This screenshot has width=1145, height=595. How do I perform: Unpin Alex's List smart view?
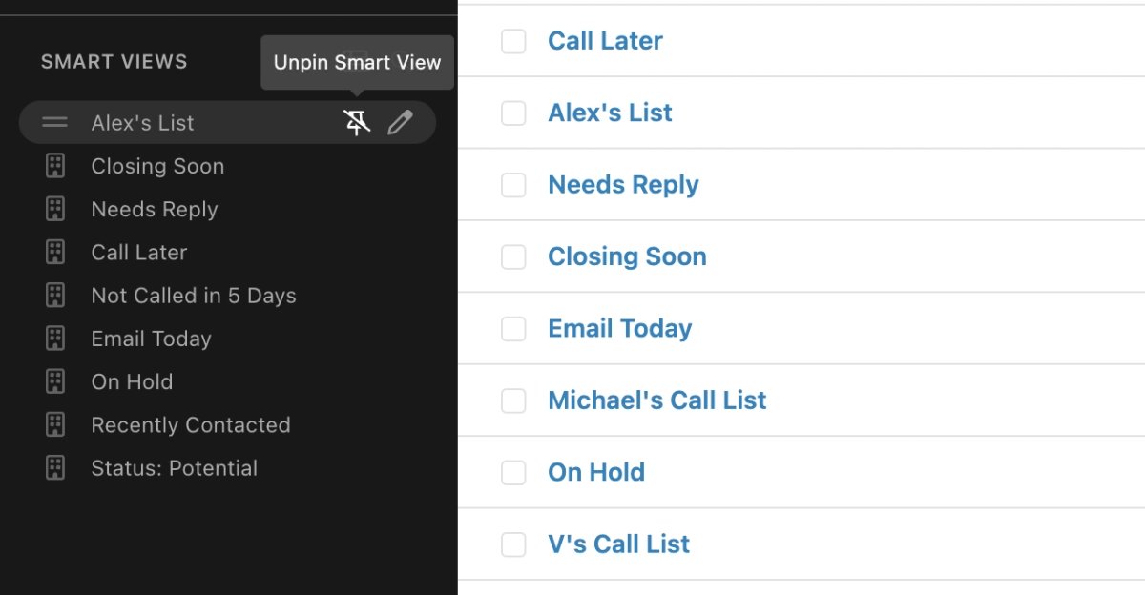coord(357,122)
